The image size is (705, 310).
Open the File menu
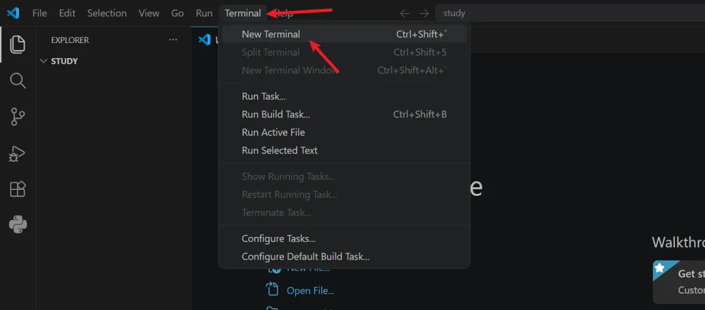[40, 14]
